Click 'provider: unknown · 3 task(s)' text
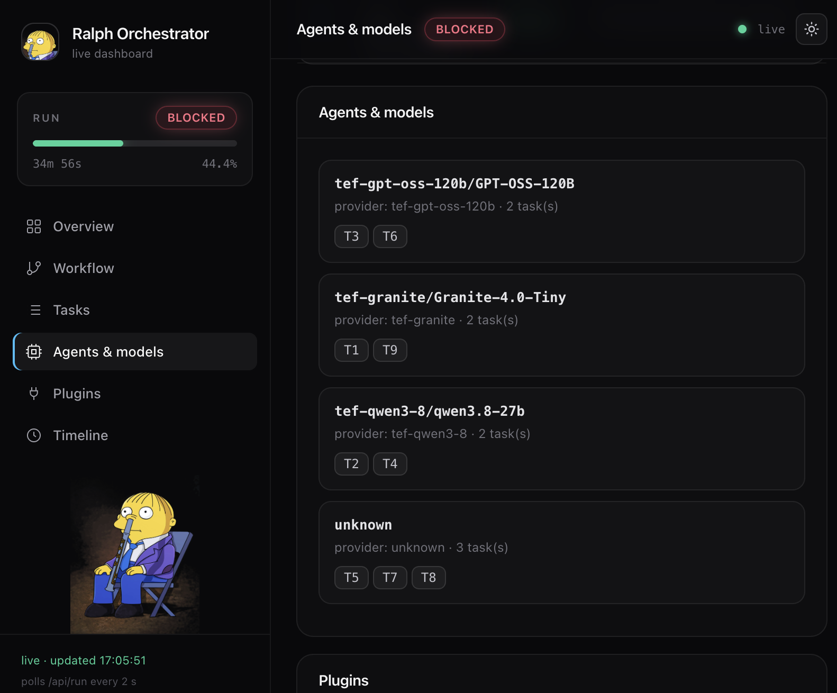837x693 pixels. (x=421, y=548)
